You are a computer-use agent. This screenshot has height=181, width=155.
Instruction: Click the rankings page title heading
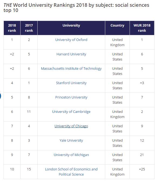76,8
